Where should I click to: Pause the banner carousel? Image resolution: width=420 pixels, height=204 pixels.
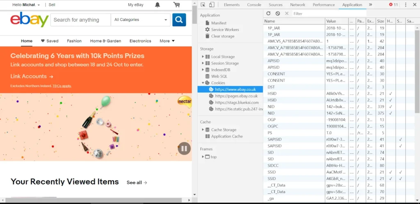coord(184,148)
